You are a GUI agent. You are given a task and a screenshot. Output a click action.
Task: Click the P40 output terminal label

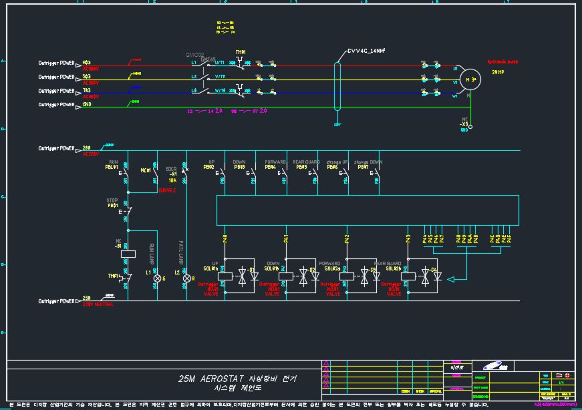pyautogui.click(x=225, y=239)
